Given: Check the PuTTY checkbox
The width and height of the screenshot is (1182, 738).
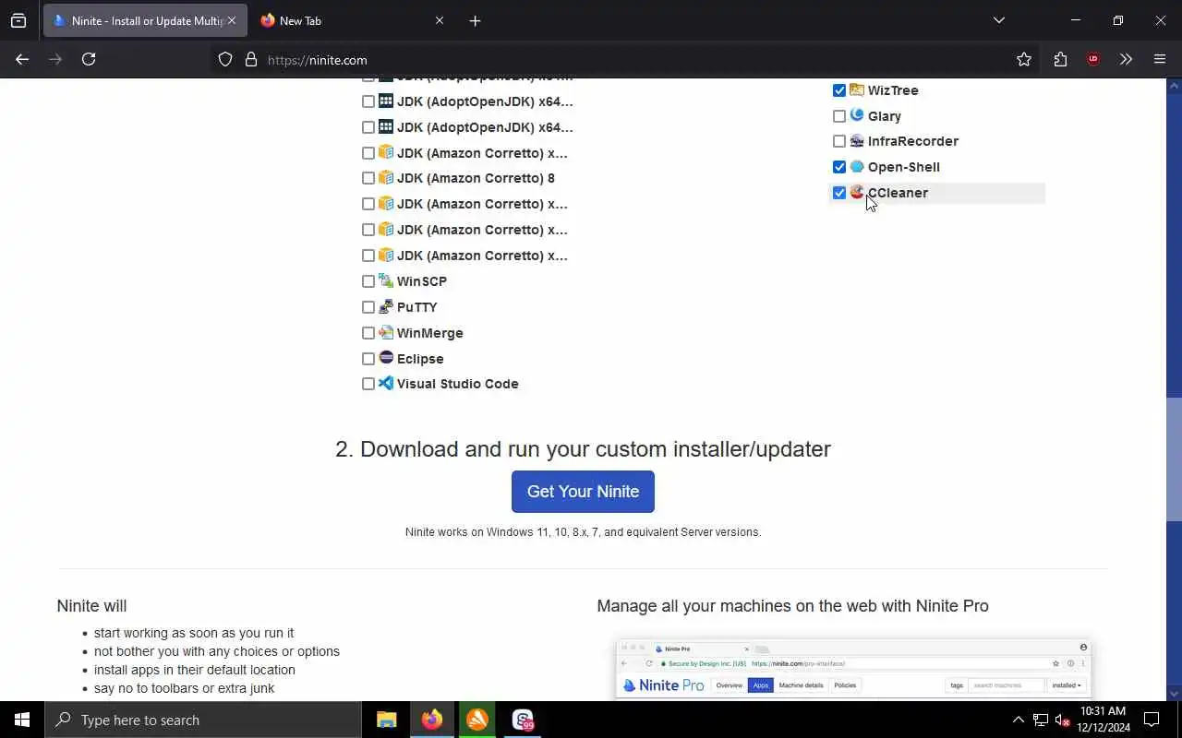Looking at the screenshot, I should tap(368, 307).
